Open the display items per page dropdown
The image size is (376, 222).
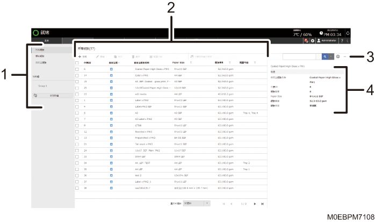(197, 203)
